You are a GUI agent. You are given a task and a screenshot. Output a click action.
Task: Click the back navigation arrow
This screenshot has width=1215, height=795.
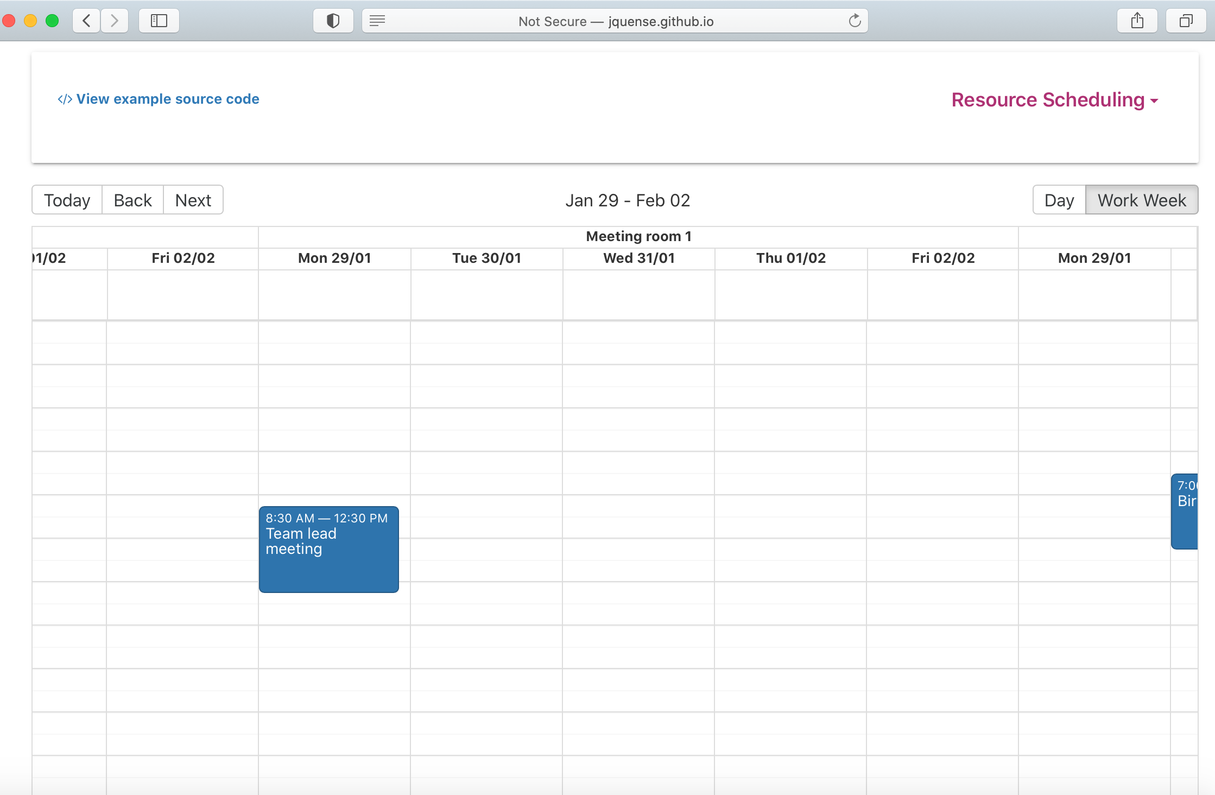[x=86, y=21]
